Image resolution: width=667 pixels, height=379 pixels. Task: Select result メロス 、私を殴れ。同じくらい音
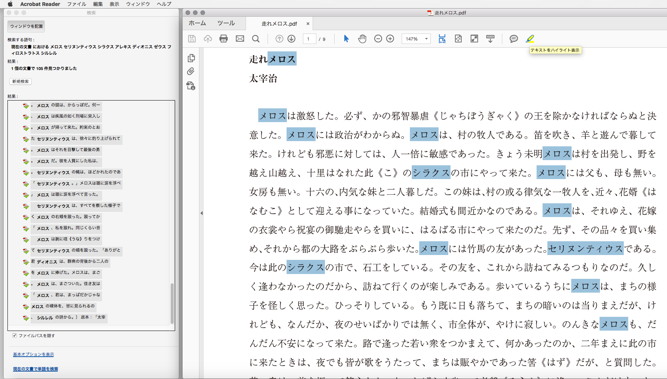click(66, 228)
